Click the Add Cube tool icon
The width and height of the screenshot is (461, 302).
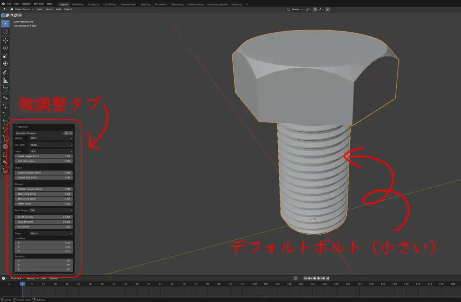coord(5,89)
